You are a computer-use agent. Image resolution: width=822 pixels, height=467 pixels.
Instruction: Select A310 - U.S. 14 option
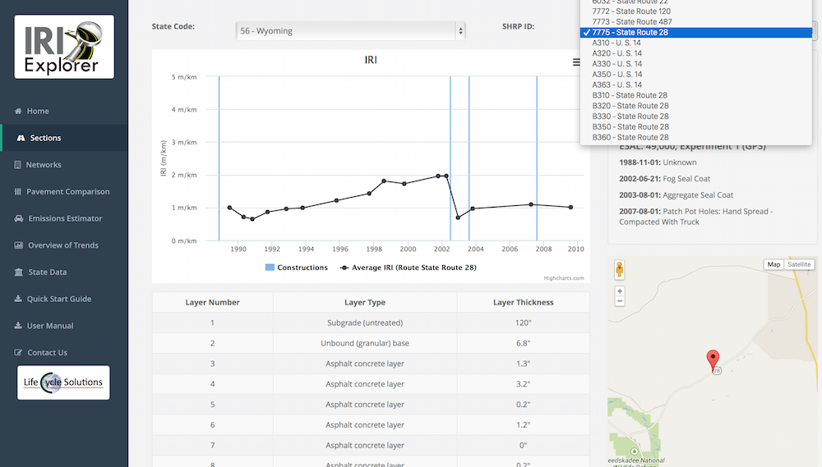pos(616,43)
